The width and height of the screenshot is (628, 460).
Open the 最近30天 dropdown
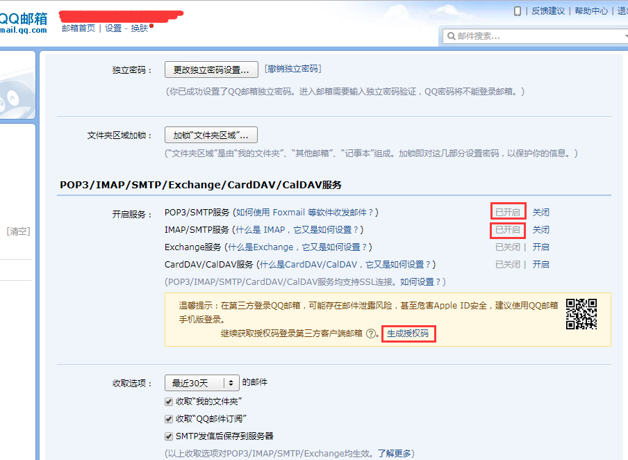pos(202,383)
